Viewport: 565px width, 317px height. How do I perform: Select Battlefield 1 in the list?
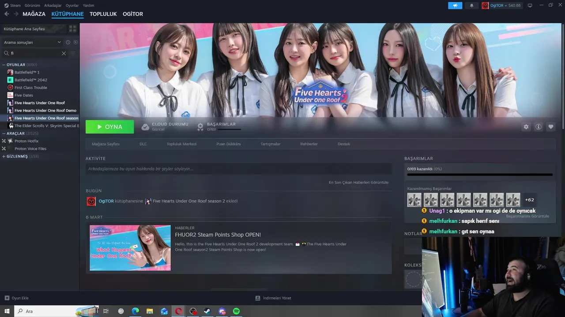26,72
